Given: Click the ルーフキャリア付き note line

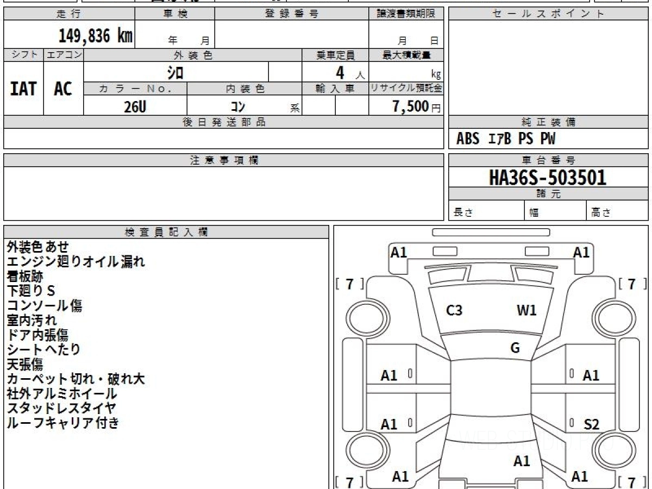Looking at the screenshot, I should (62, 423).
